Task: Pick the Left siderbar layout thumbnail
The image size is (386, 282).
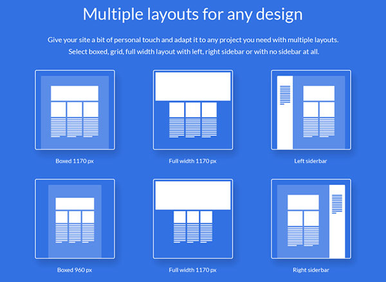Action: (311, 110)
